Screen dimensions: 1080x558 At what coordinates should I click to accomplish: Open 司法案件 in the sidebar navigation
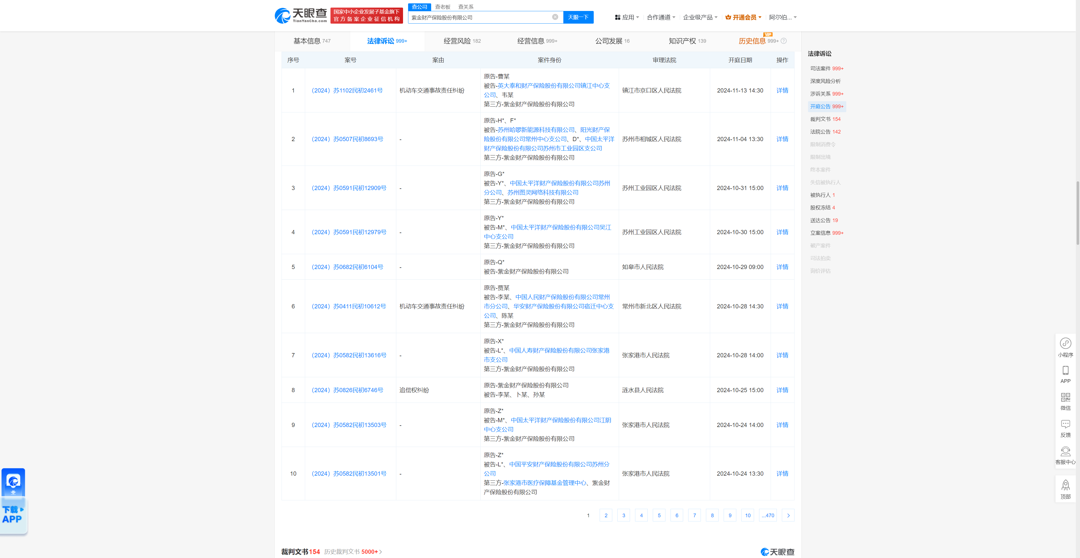pyautogui.click(x=826, y=68)
